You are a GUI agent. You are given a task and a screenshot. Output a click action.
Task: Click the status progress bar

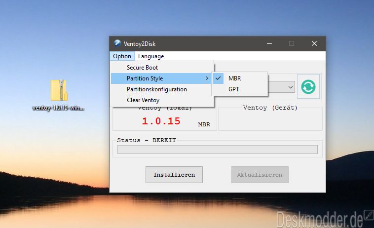tap(217, 150)
